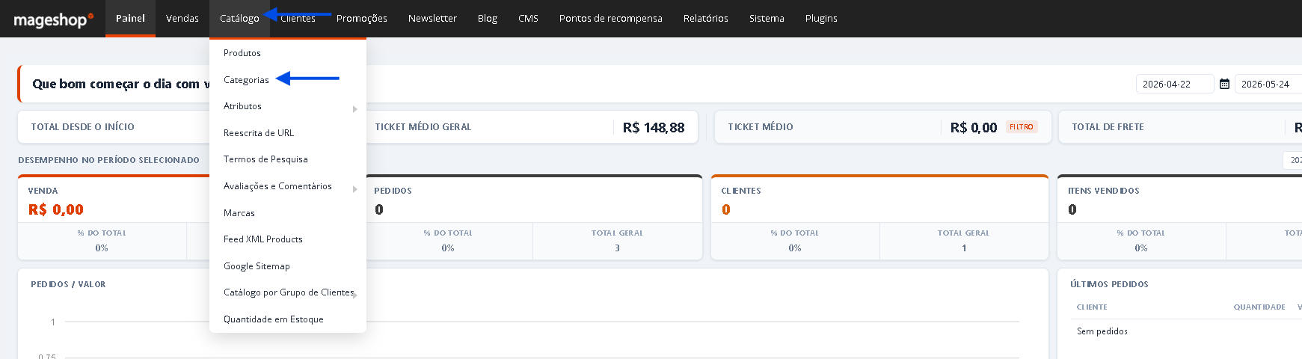The image size is (1302, 359).
Task: Expand Catálogo por Grupo de Clientes arrow
Action: tap(356, 295)
